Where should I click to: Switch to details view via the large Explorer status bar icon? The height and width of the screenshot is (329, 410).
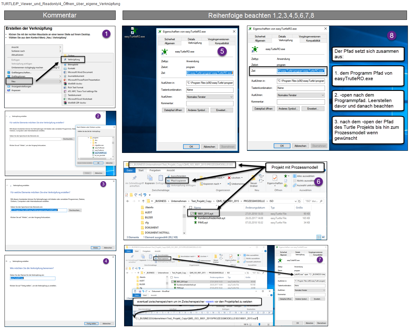click(319, 237)
